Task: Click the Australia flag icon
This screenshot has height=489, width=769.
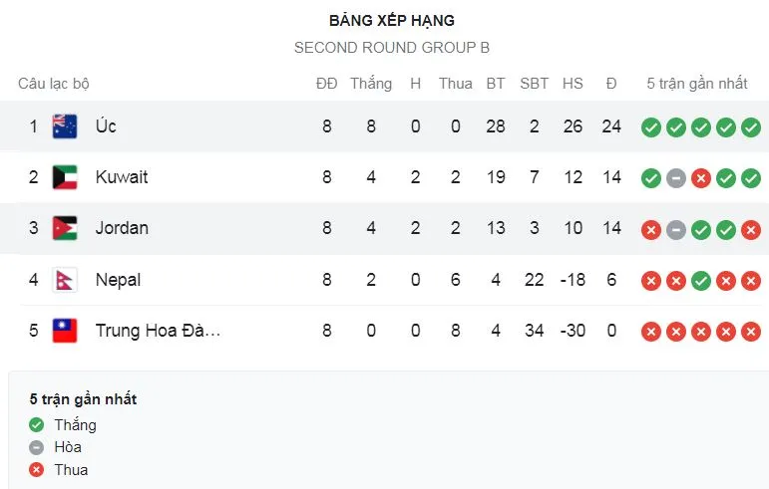Action: click(65, 126)
